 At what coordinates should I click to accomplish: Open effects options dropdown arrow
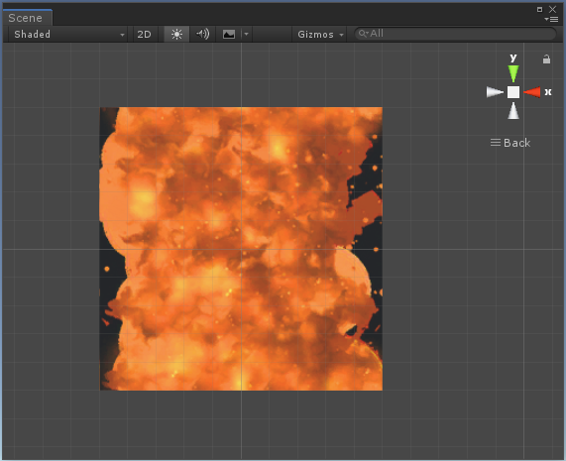[x=246, y=35]
